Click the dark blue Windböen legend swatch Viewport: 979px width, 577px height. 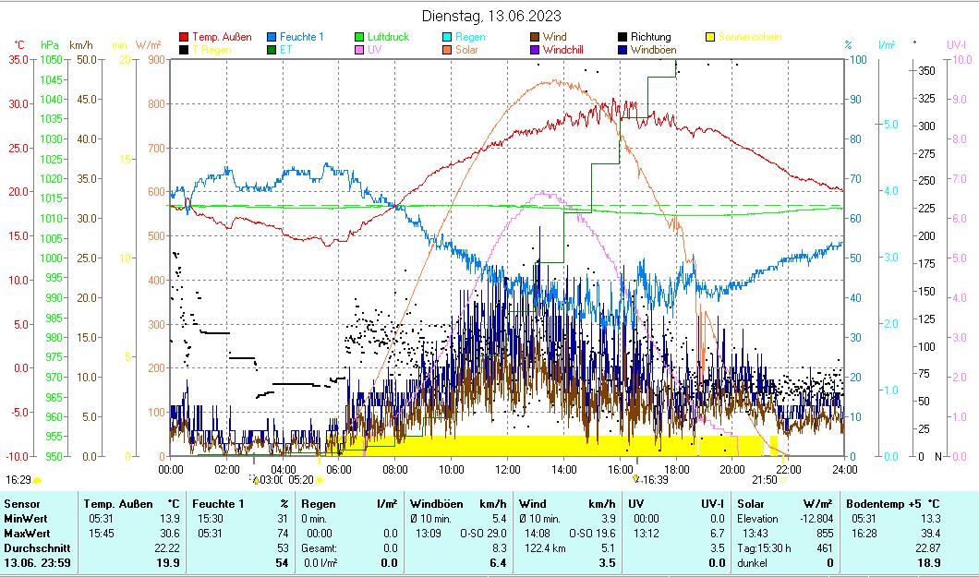[622, 50]
